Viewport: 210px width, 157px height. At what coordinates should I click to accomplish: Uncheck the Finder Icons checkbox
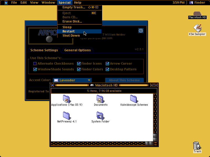79,64
